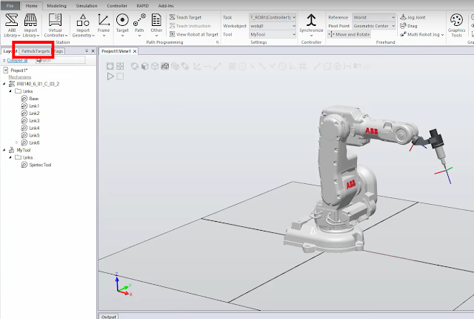Click the View Center icon
The image size is (474, 319).
click(x=120, y=66)
